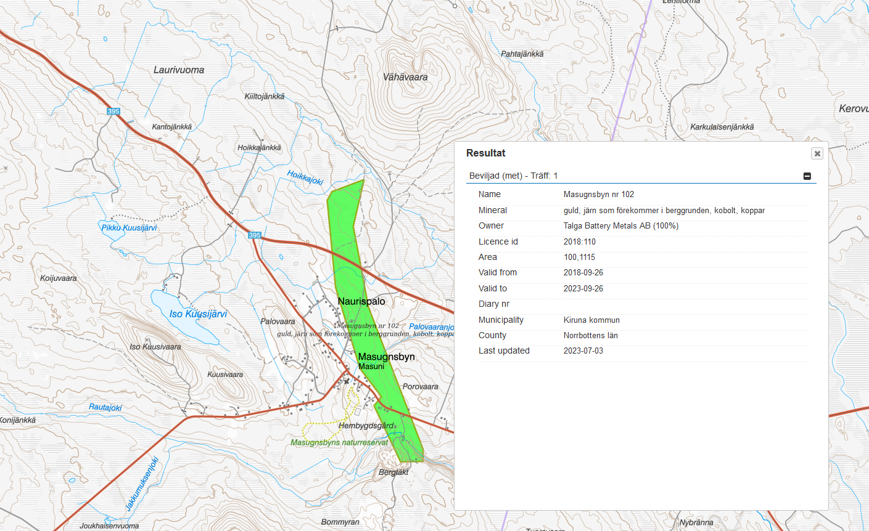Click the 'Owner' field label

pyautogui.click(x=491, y=225)
